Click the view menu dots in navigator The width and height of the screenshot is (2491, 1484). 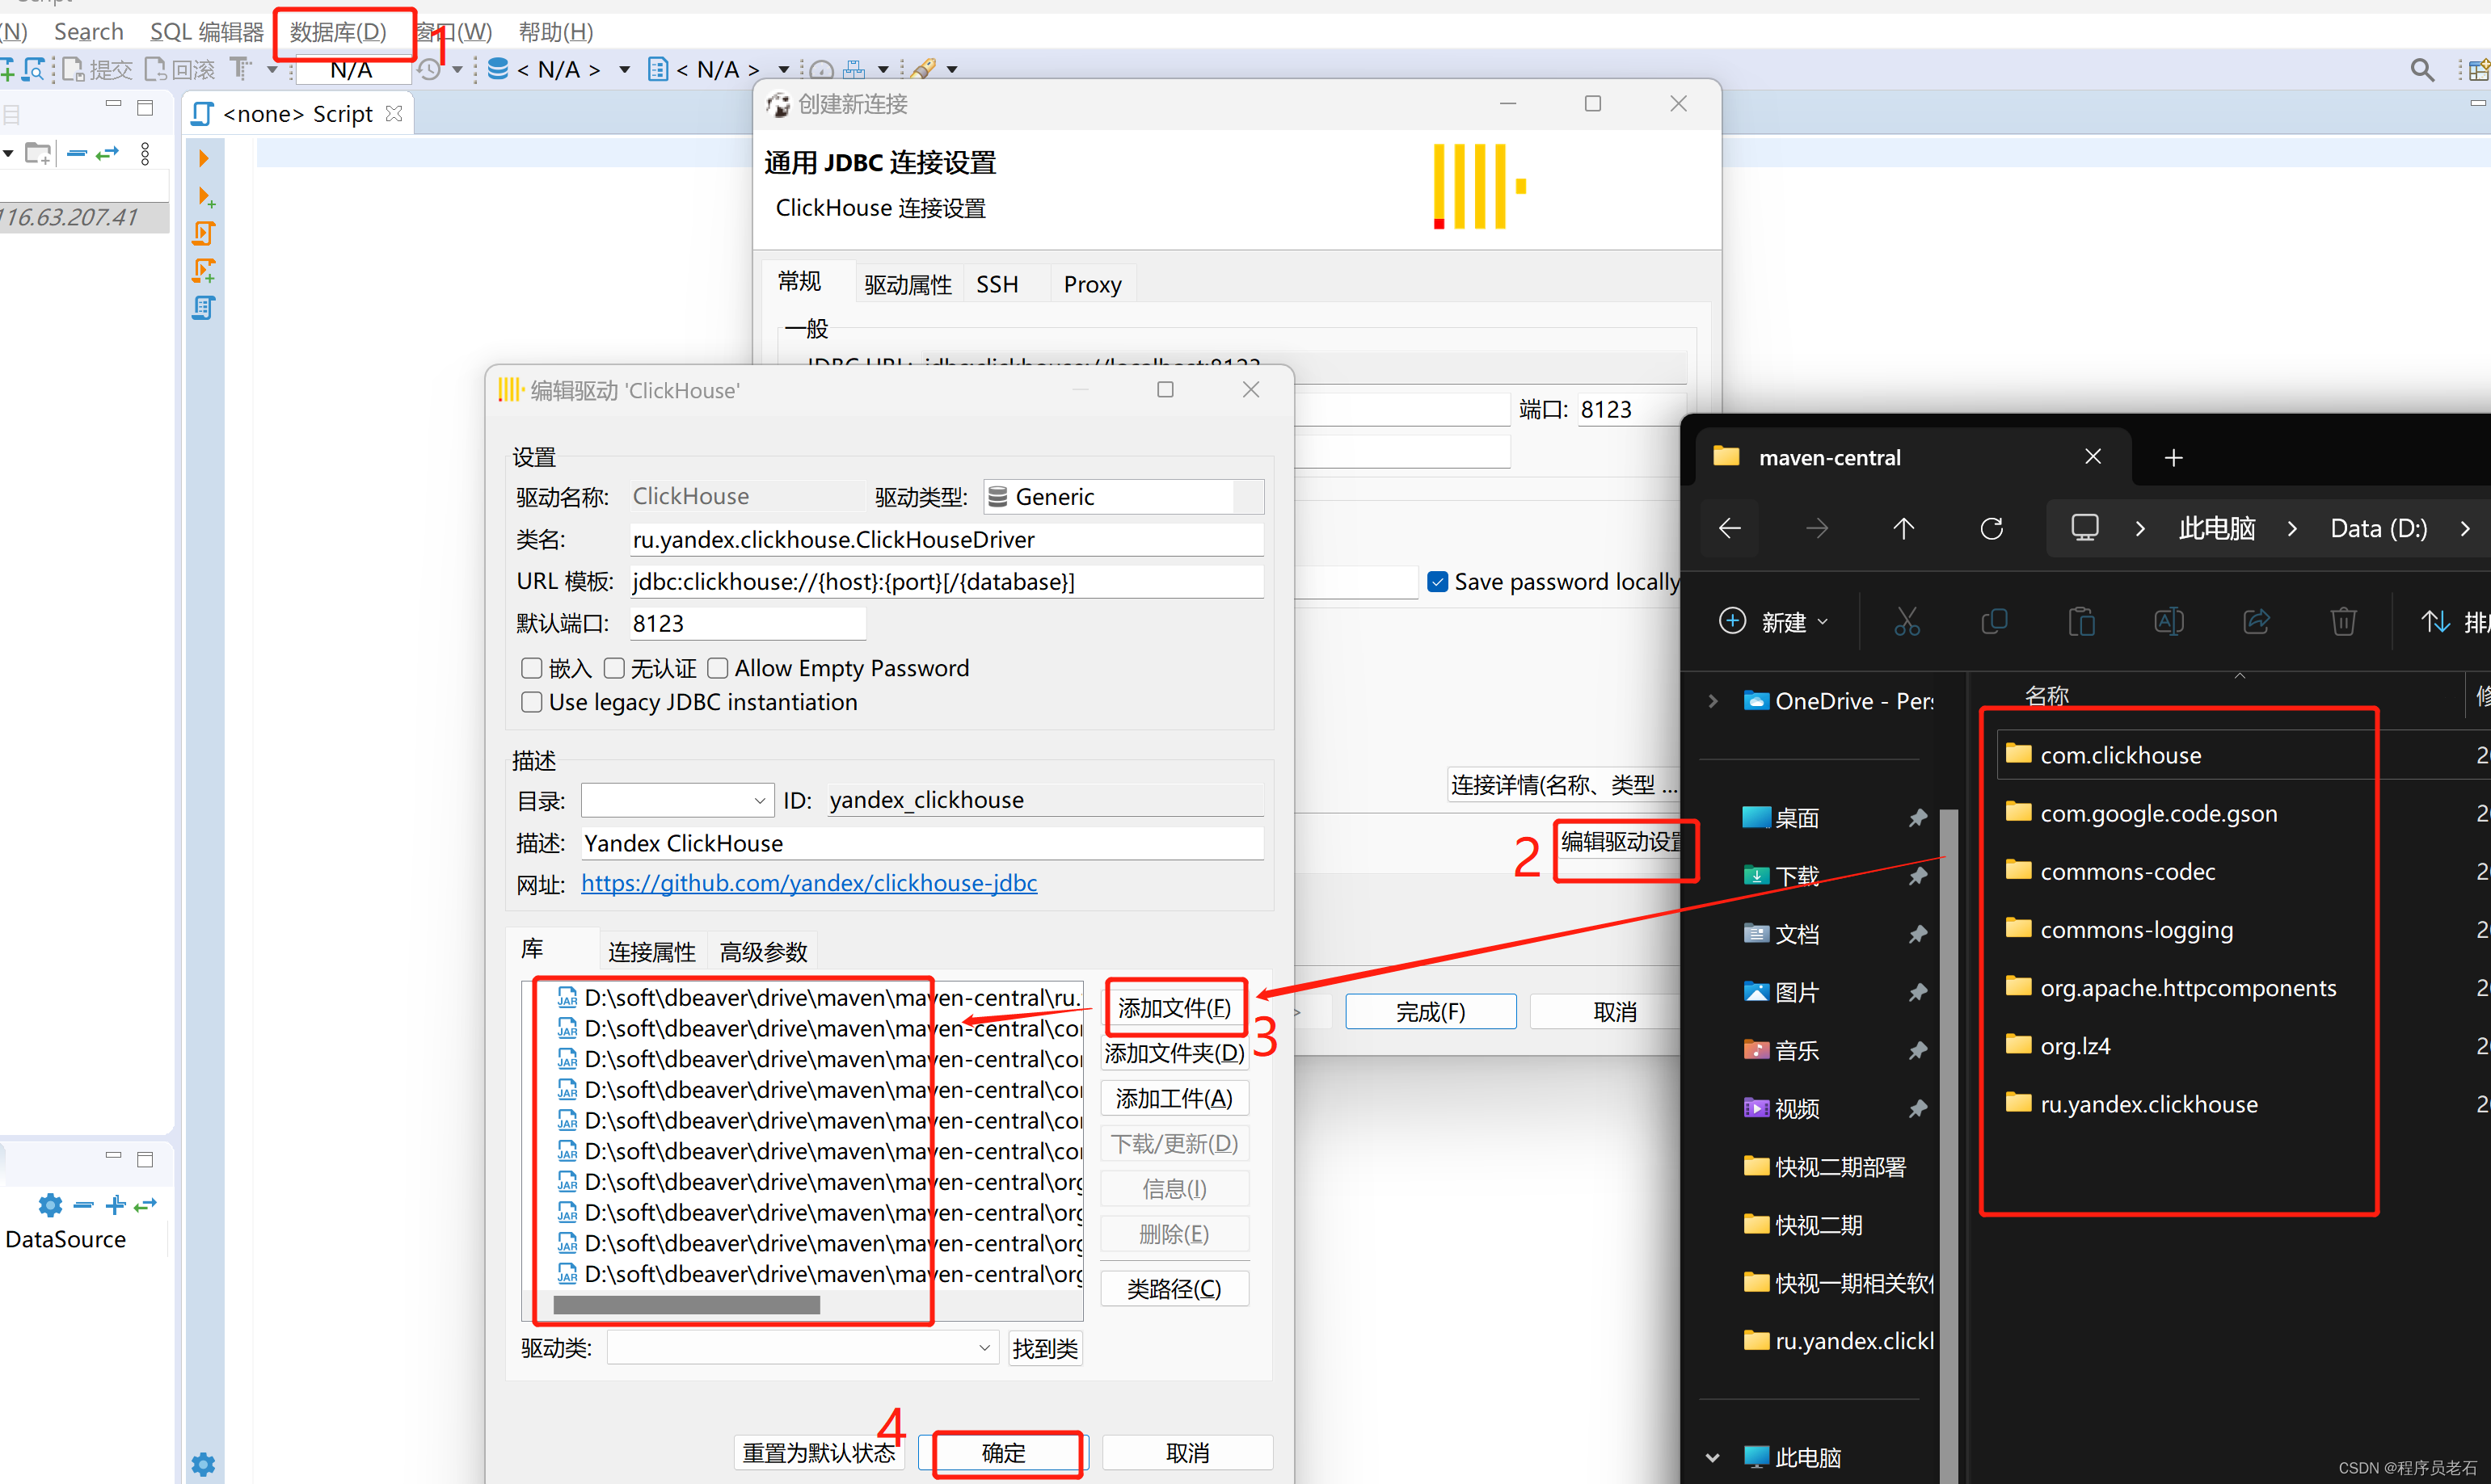(145, 153)
